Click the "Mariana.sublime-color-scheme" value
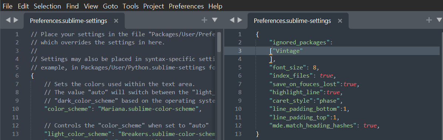The image size is (443, 140). coord(148,109)
